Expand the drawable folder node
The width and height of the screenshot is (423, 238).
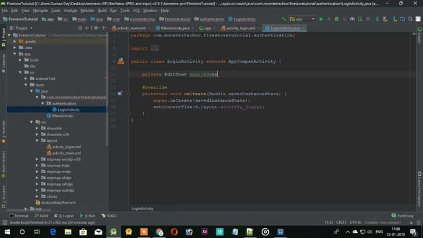(37, 128)
